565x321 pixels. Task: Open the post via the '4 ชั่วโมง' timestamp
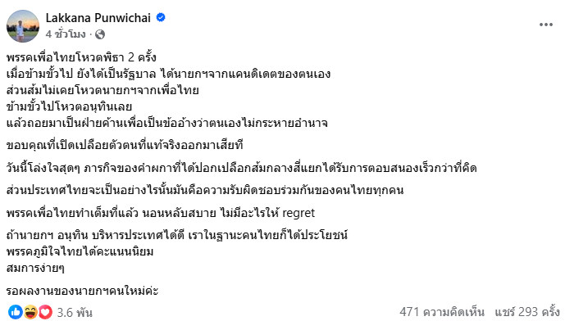(66, 34)
